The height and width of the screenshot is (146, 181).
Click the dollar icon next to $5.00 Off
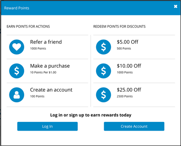click(x=103, y=47)
